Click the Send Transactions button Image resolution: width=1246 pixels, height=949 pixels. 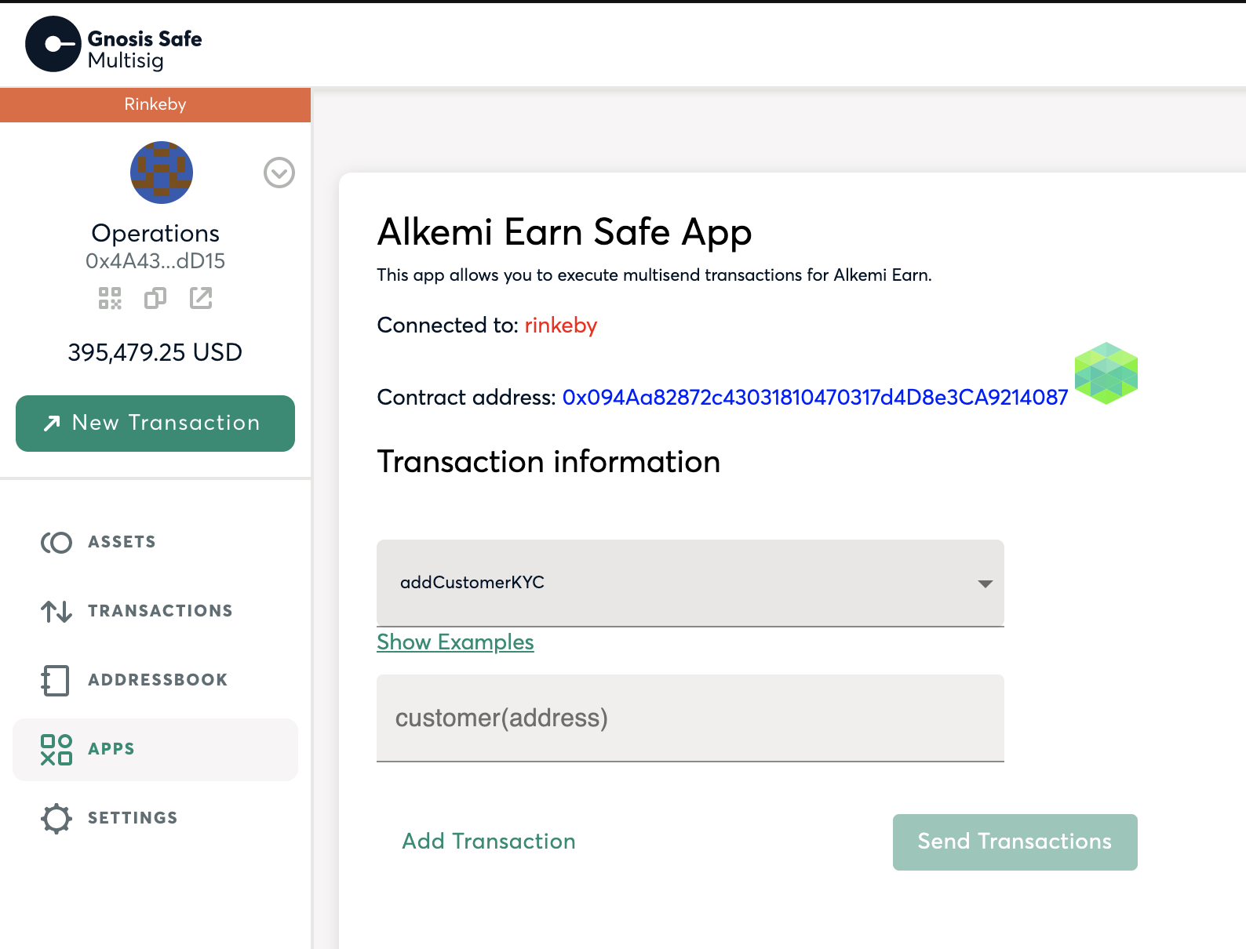click(1015, 842)
